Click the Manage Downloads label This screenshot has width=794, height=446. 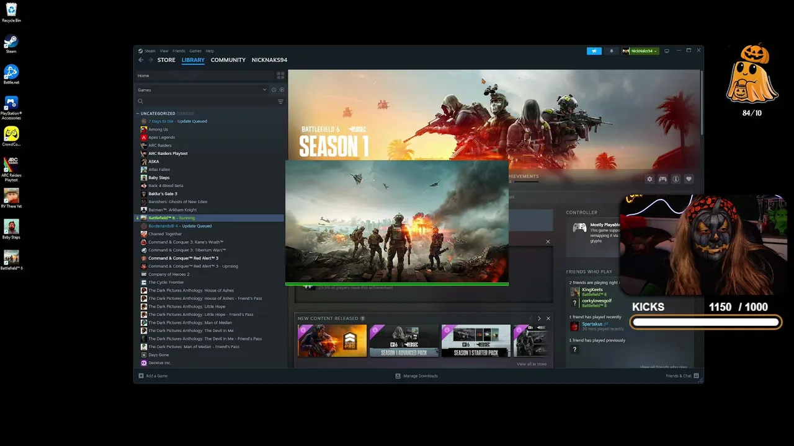(421, 376)
